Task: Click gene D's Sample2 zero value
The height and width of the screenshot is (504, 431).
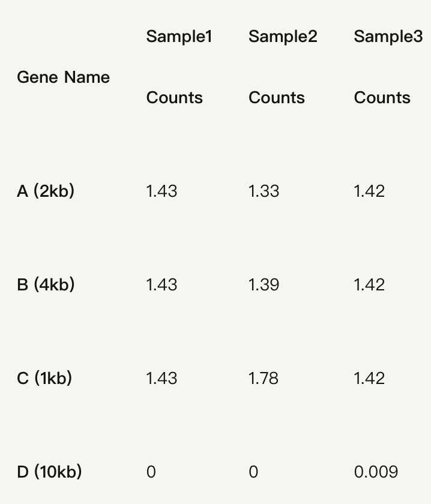Action: click(x=253, y=472)
